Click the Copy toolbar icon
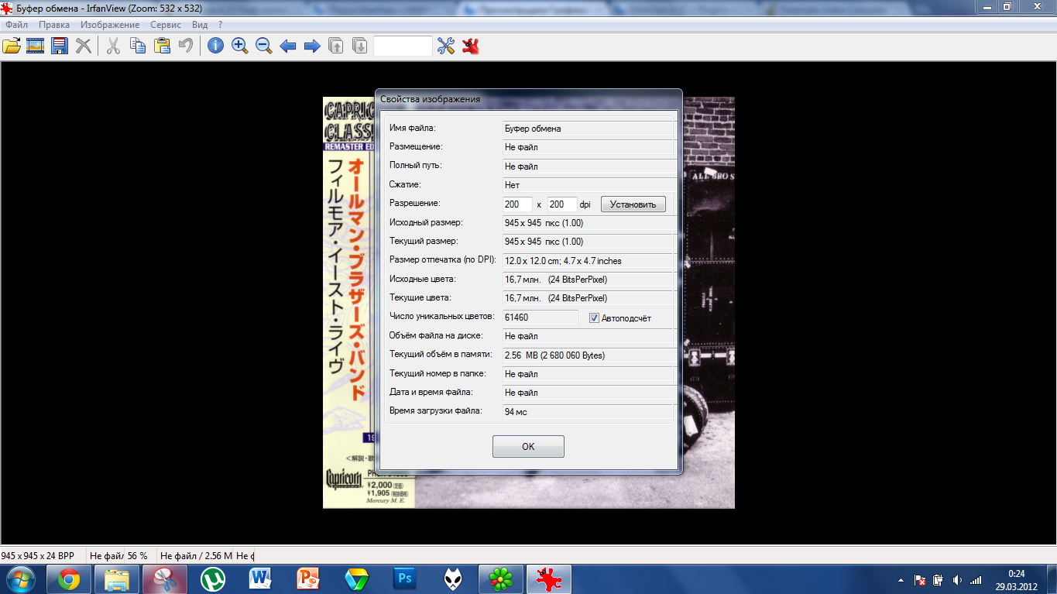The image size is (1057, 594). (138, 46)
